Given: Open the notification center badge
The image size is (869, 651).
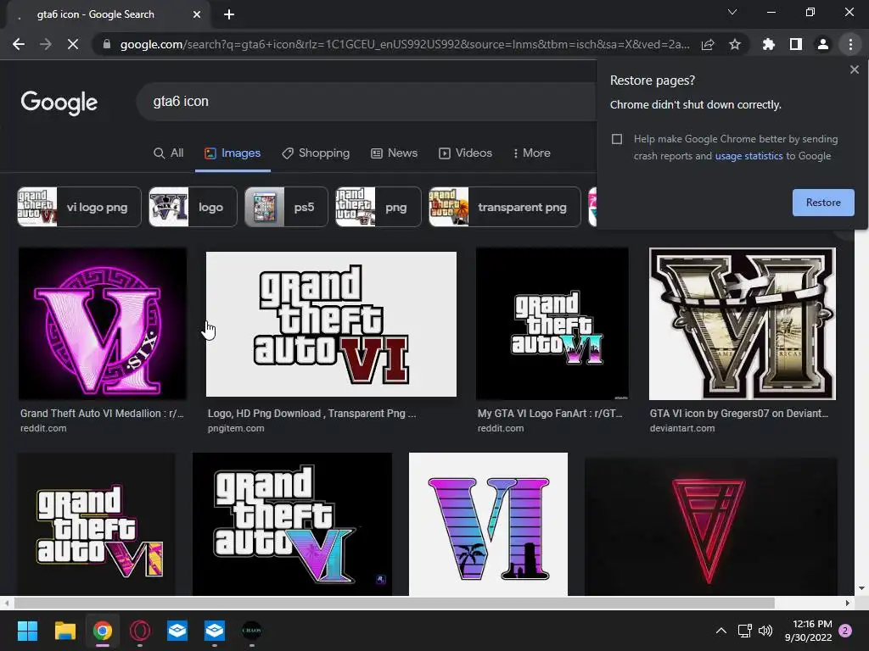Looking at the screenshot, I should point(845,631).
